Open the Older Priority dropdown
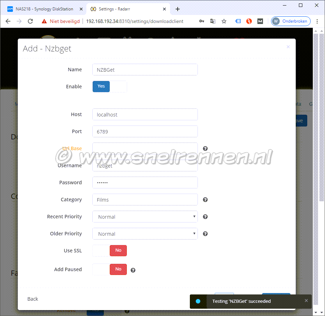 click(x=145, y=234)
